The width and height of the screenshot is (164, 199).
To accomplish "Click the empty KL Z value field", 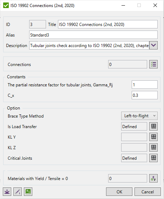I will [x=134, y=147].
